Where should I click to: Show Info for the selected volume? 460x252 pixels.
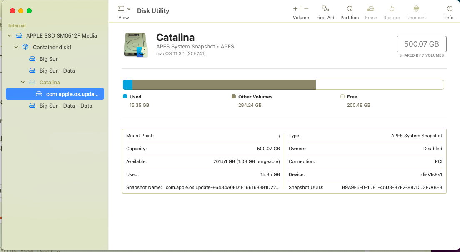click(450, 8)
